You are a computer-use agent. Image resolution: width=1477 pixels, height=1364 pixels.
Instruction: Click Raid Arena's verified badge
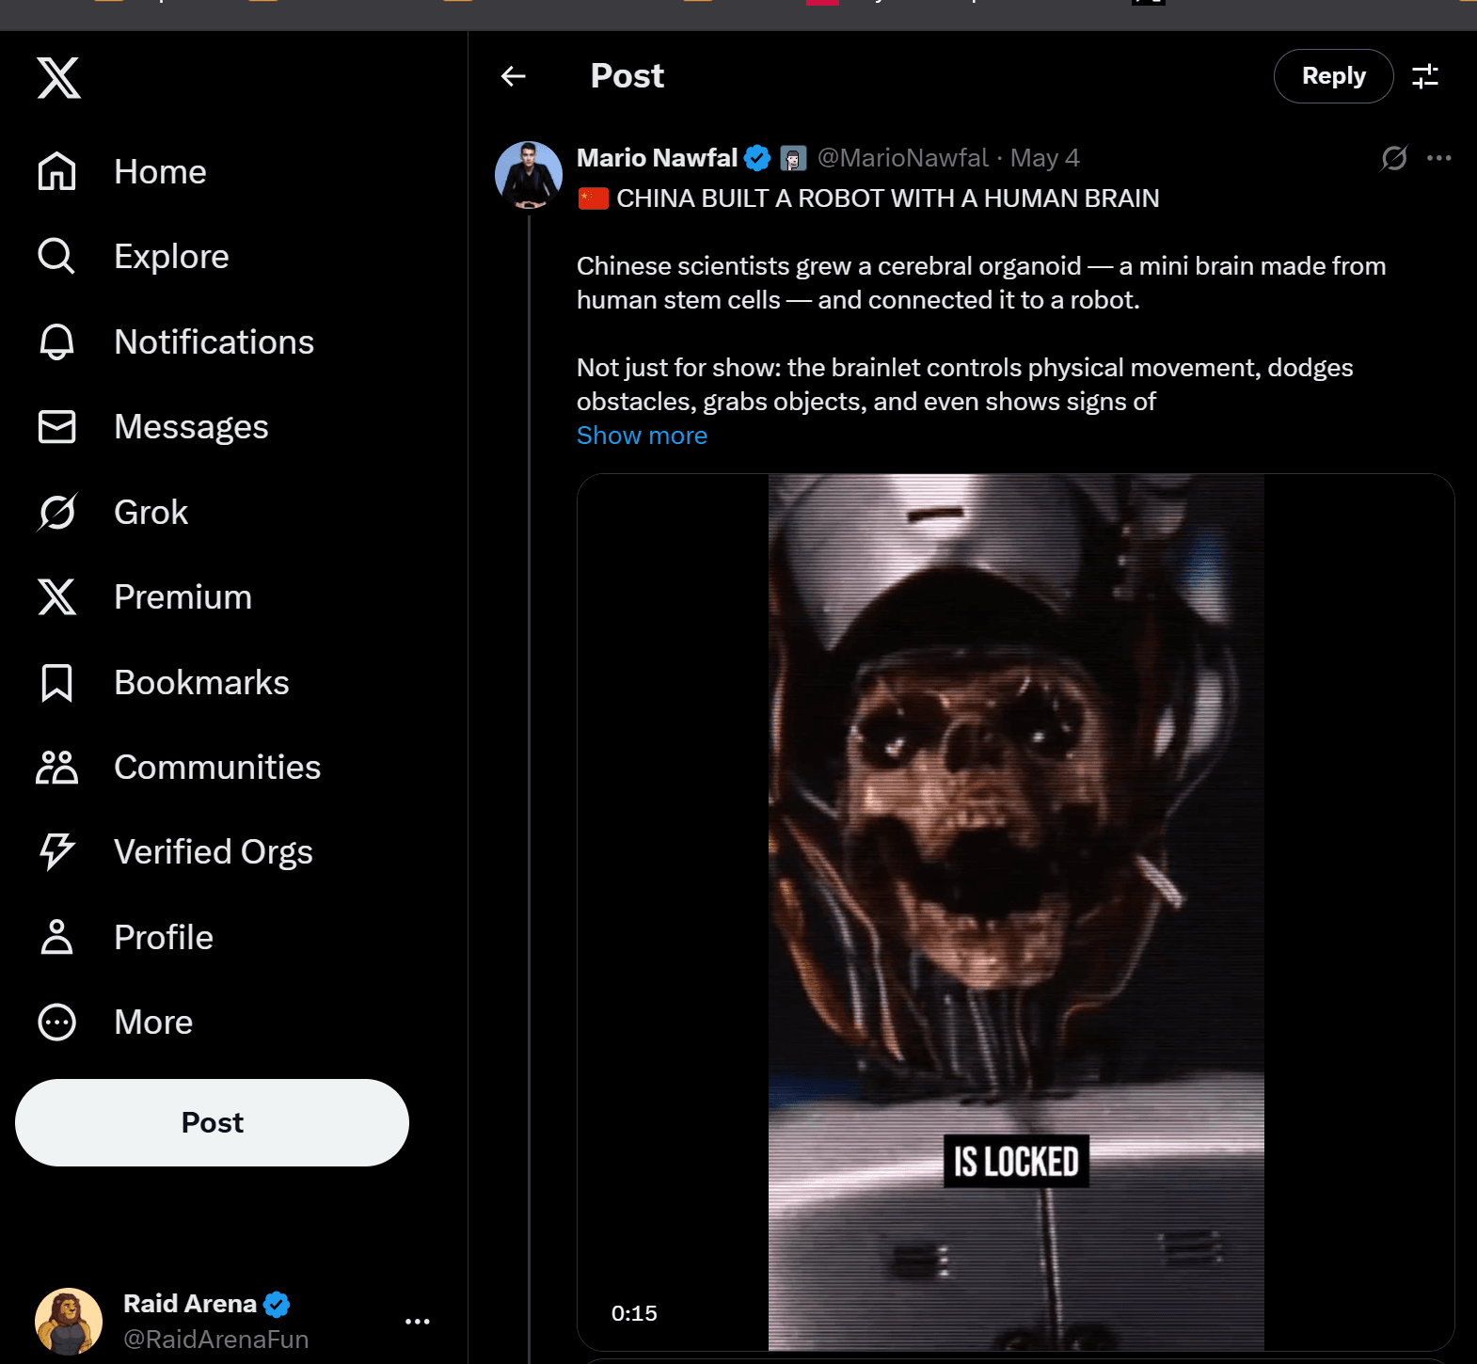277,1305
